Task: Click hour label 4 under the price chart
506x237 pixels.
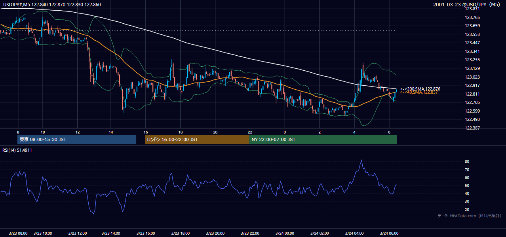Action: (x=354, y=132)
